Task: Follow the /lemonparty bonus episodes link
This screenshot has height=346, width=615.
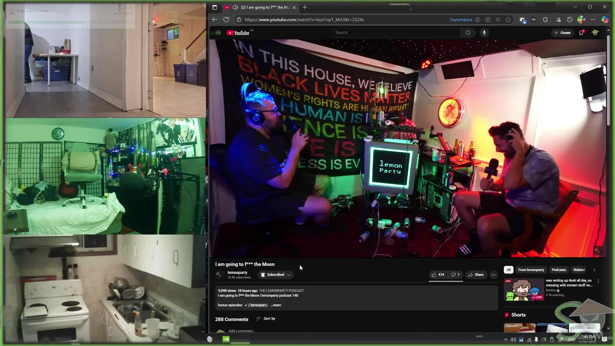Action: 256,305
